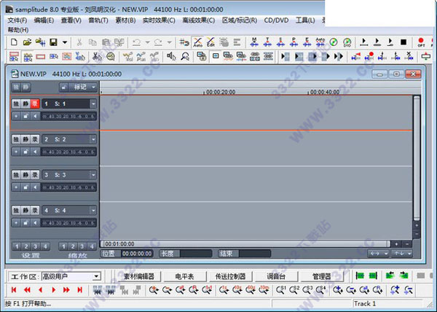This screenshot has width=437, height=312.
Task: Open the 音轨(T) menu
Action: pyautogui.click(x=98, y=20)
